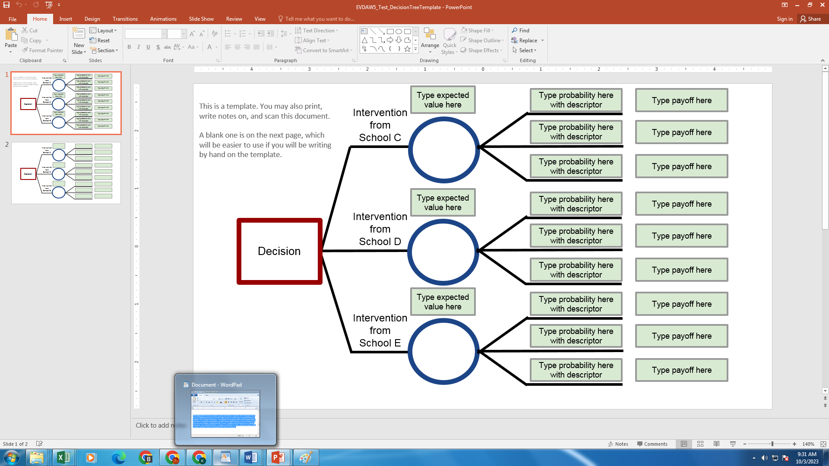
Task: Open the Find tool in Editing group
Action: (521, 30)
